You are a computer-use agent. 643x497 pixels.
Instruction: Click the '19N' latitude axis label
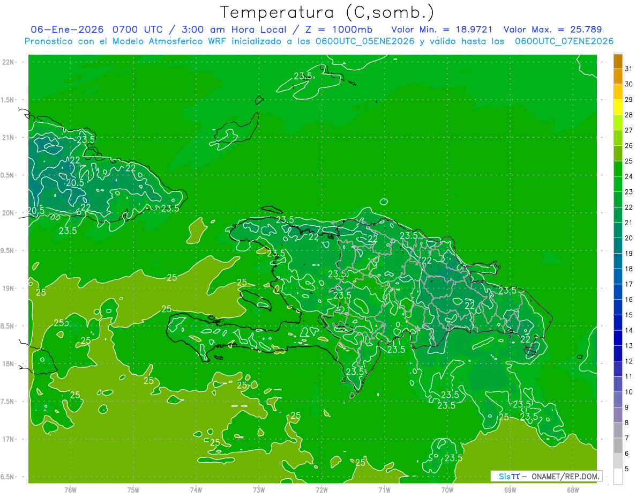pos(8,288)
